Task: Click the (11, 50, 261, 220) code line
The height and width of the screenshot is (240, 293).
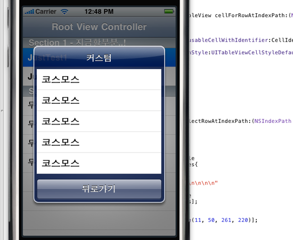Action: [x=224, y=220]
